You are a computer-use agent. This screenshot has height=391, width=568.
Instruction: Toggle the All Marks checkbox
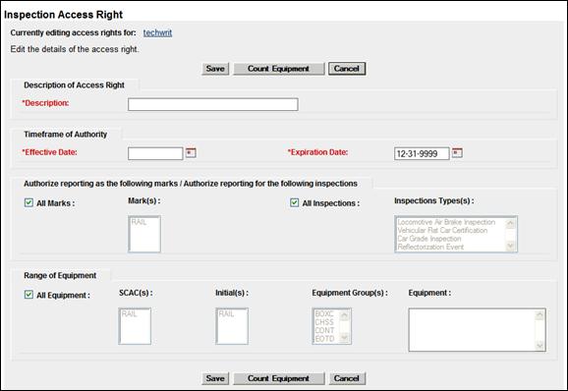(x=28, y=202)
